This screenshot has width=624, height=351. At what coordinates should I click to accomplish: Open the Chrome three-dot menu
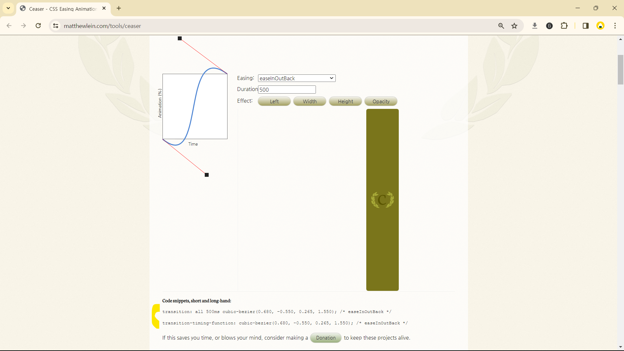point(615,26)
